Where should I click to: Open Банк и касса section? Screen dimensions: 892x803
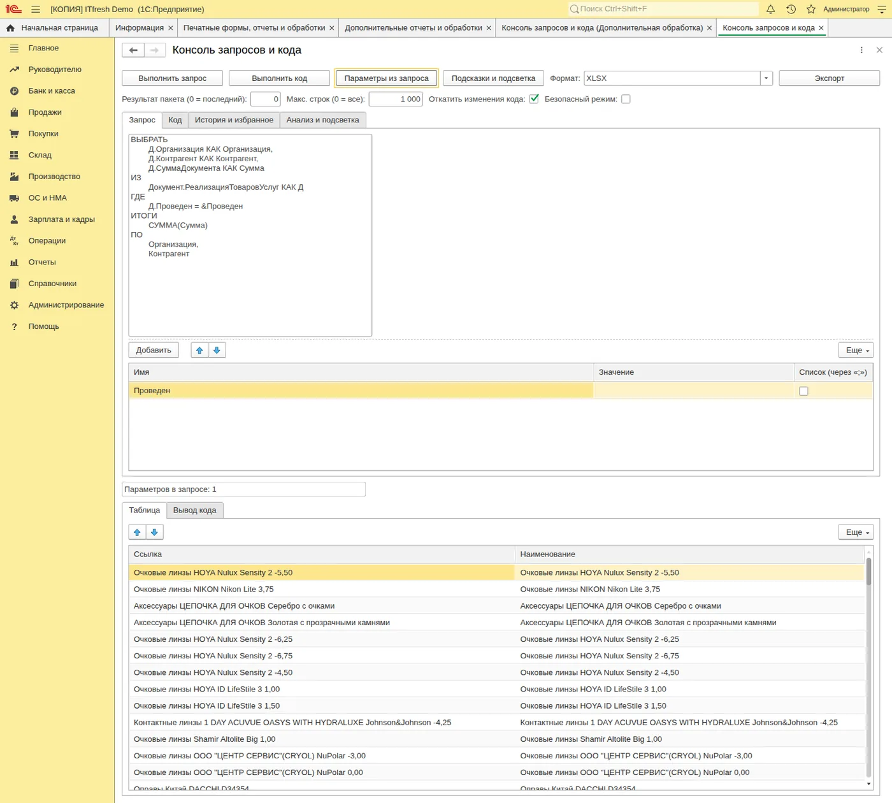point(52,91)
